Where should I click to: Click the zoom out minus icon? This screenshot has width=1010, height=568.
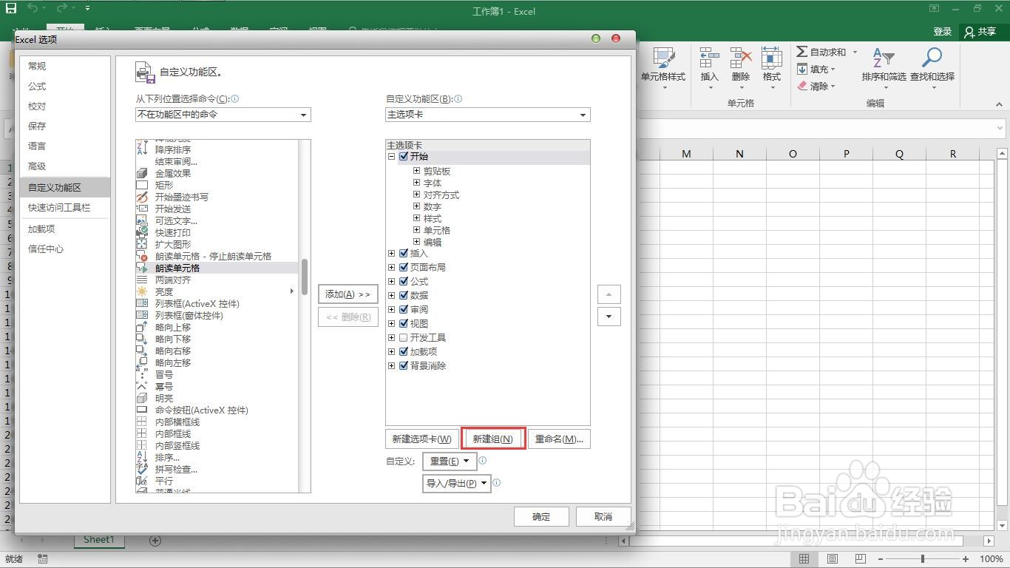pyautogui.click(x=880, y=559)
